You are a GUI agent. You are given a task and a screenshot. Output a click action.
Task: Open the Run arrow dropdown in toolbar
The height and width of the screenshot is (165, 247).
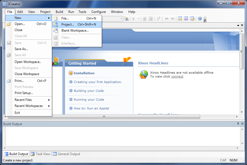tap(138, 19)
